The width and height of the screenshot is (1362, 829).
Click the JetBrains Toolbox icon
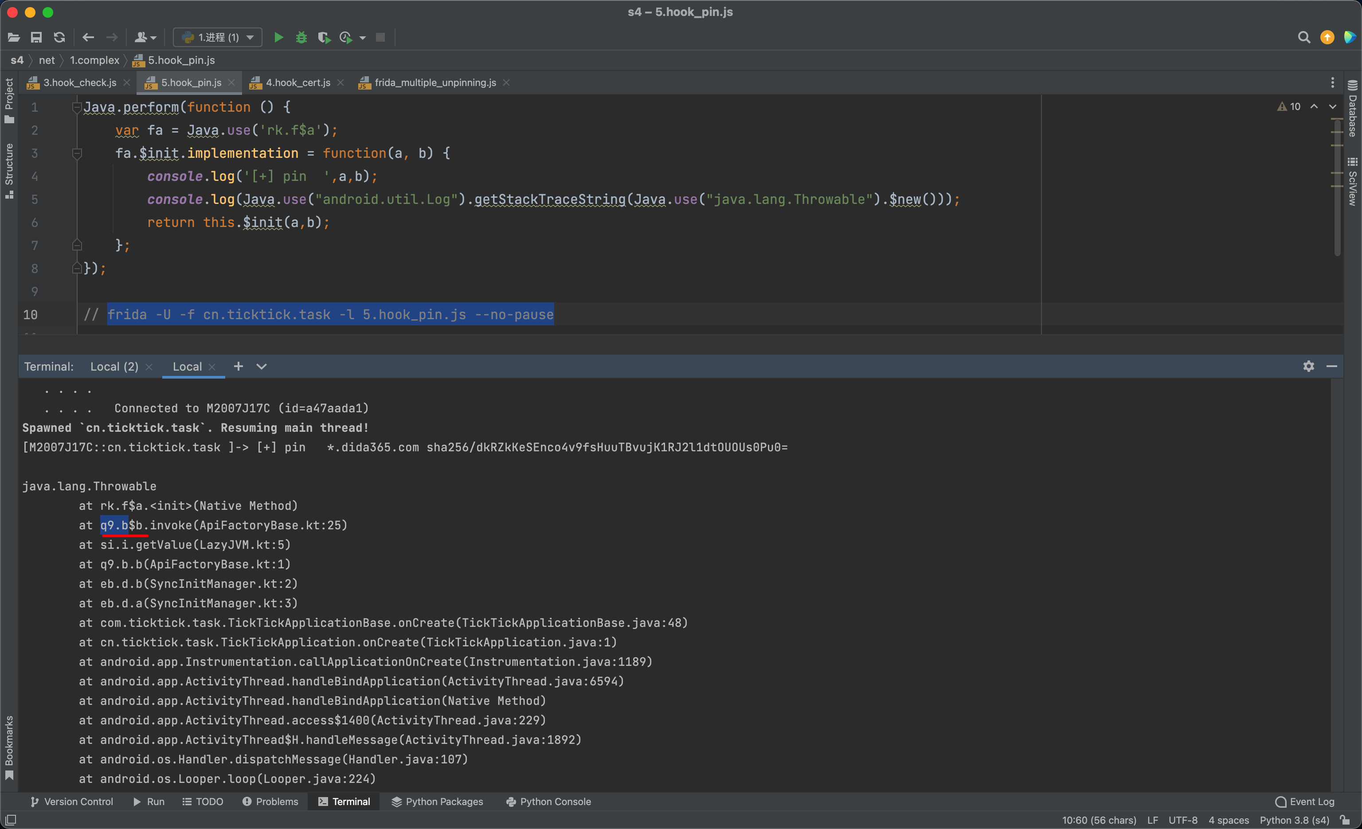click(1350, 38)
